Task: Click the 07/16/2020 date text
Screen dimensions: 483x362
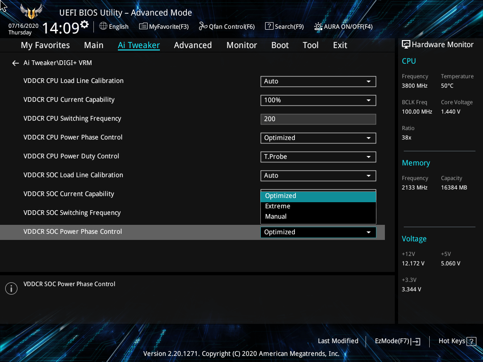Action: pos(24,26)
